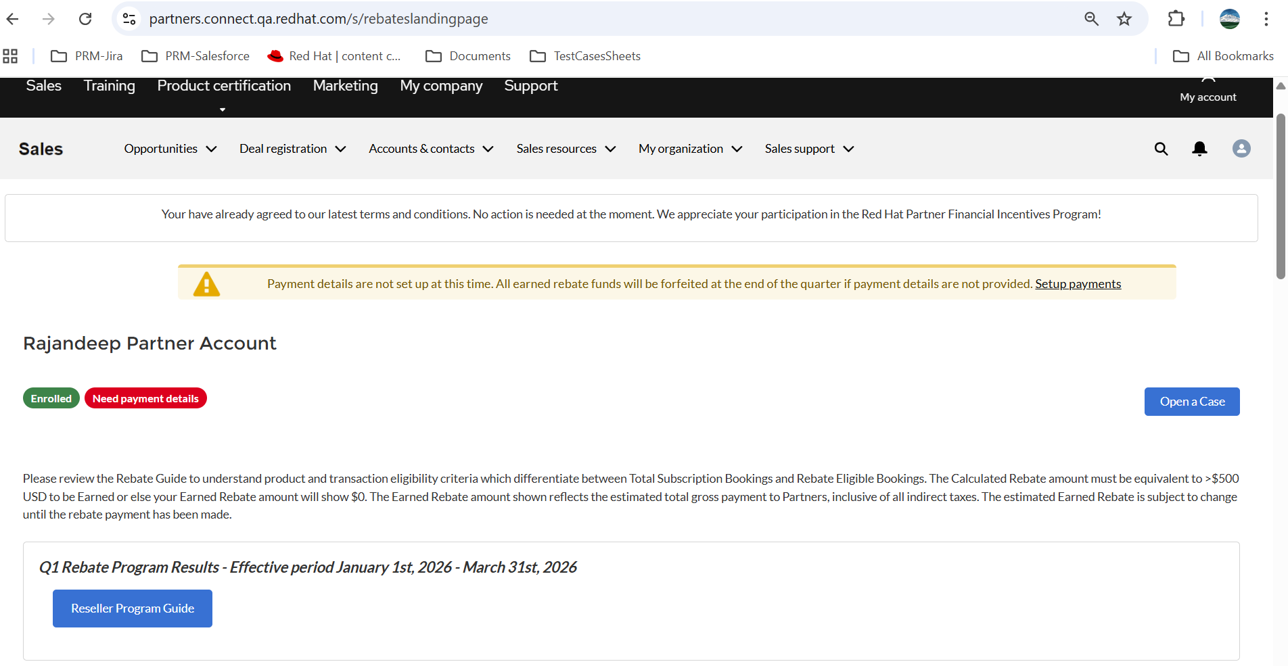Expand the Opportunities dropdown
Viewport: 1288px width, 666px height.
170,149
